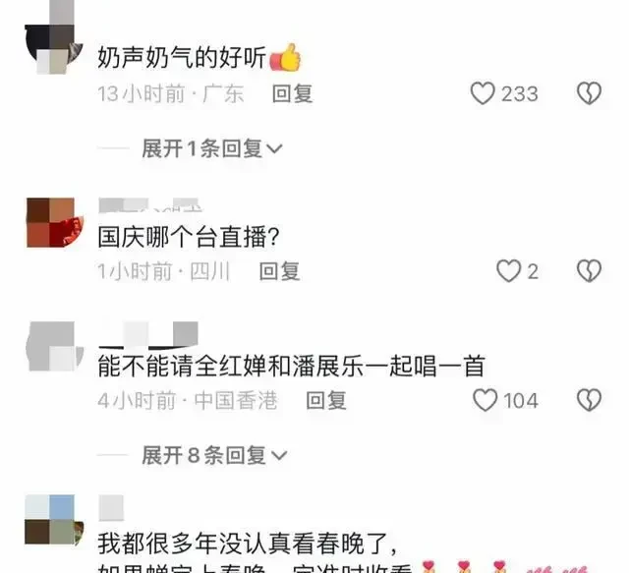Reply to the 中国香港 comment

coord(326,400)
